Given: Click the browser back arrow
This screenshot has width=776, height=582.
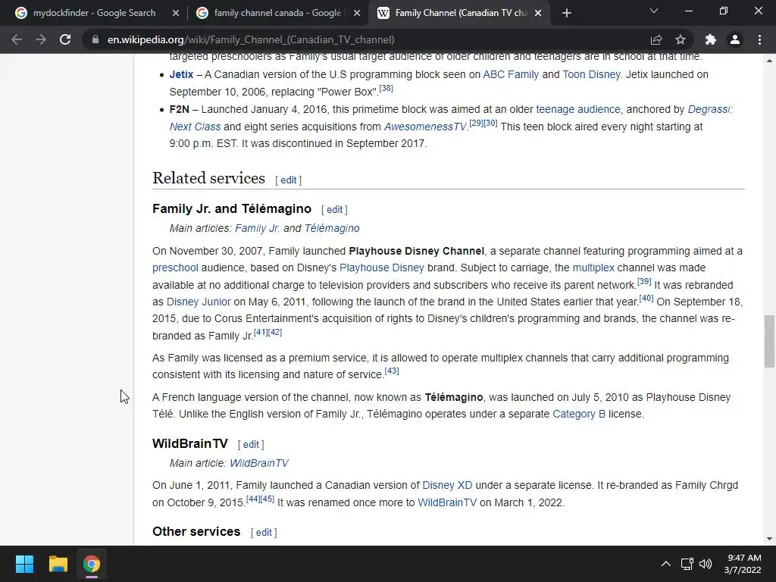Looking at the screenshot, I should 17,39.
